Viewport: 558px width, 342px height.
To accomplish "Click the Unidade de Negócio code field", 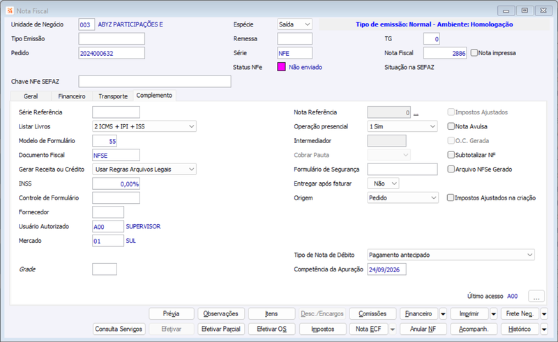I will (x=86, y=24).
